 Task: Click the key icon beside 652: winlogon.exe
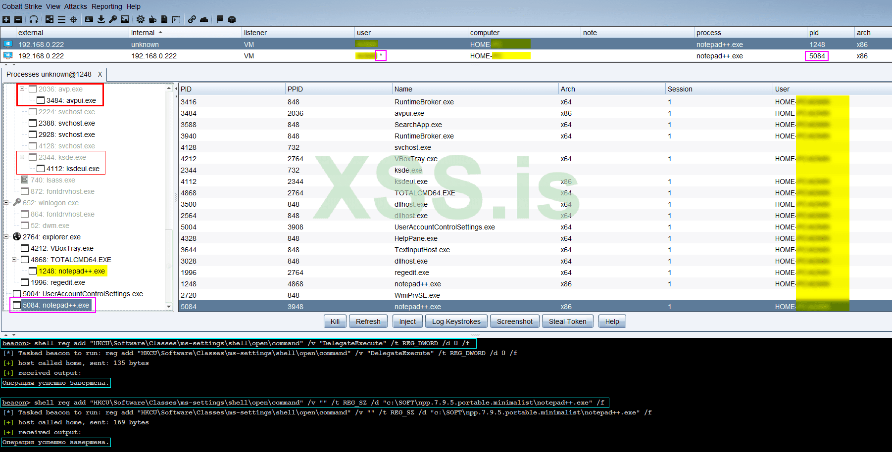tap(17, 203)
